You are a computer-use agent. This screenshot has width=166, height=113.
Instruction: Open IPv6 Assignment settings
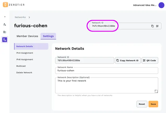tap(25, 60)
